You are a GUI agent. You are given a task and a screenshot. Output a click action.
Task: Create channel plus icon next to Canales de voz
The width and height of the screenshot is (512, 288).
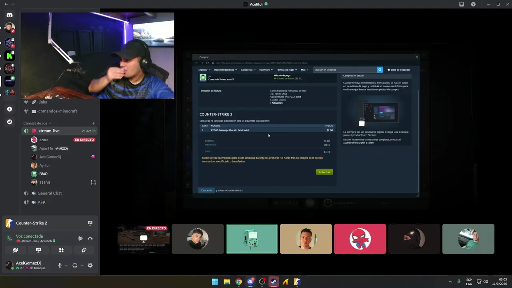point(93,123)
